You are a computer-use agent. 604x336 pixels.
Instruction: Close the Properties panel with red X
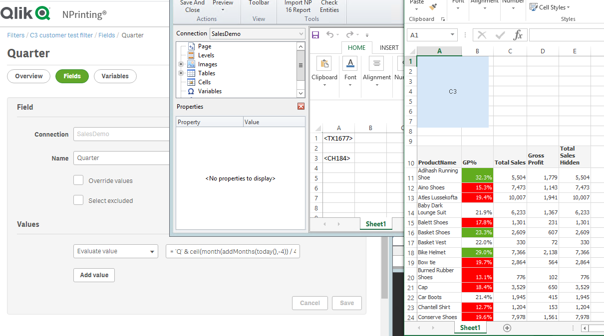(x=301, y=106)
